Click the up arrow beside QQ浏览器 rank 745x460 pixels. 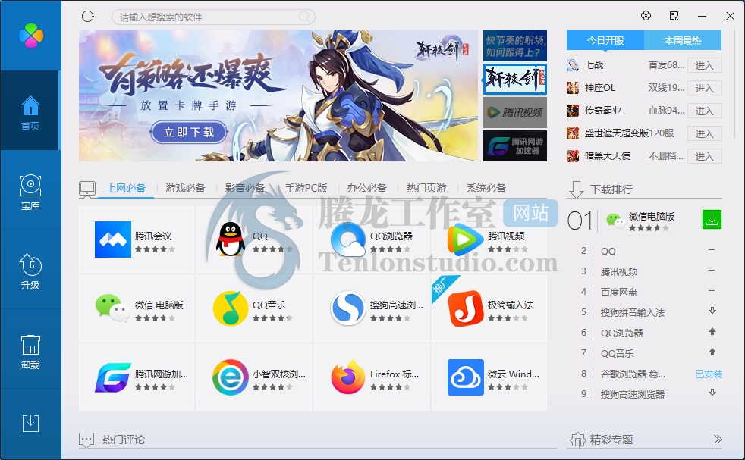click(712, 332)
